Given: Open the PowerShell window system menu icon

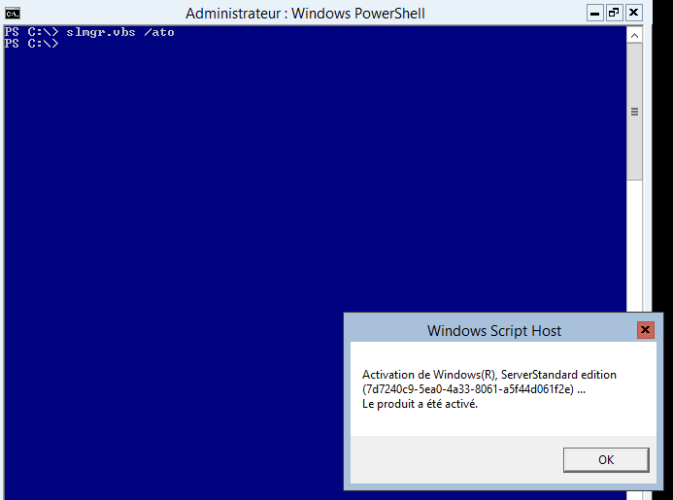Looking at the screenshot, I should point(13,14).
